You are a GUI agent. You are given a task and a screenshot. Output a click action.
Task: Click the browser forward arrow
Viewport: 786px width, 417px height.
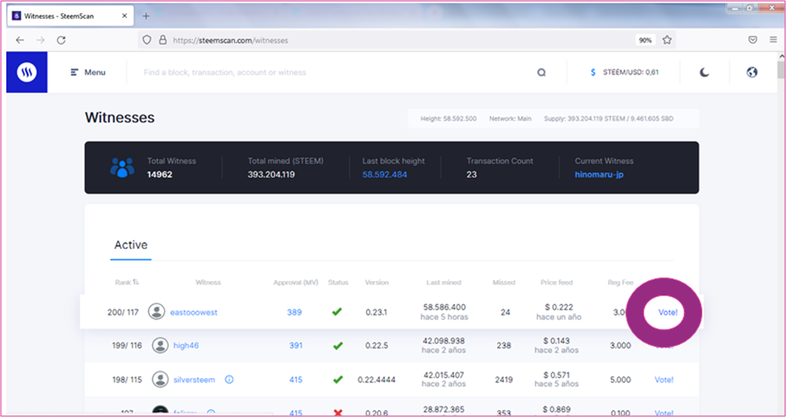click(41, 40)
